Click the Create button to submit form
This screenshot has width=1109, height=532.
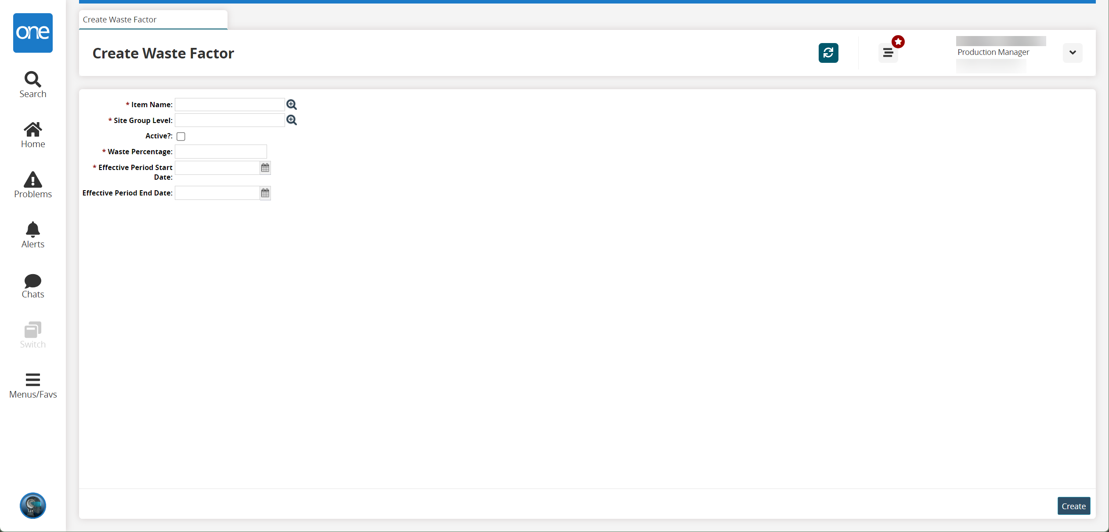[x=1072, y=507]
